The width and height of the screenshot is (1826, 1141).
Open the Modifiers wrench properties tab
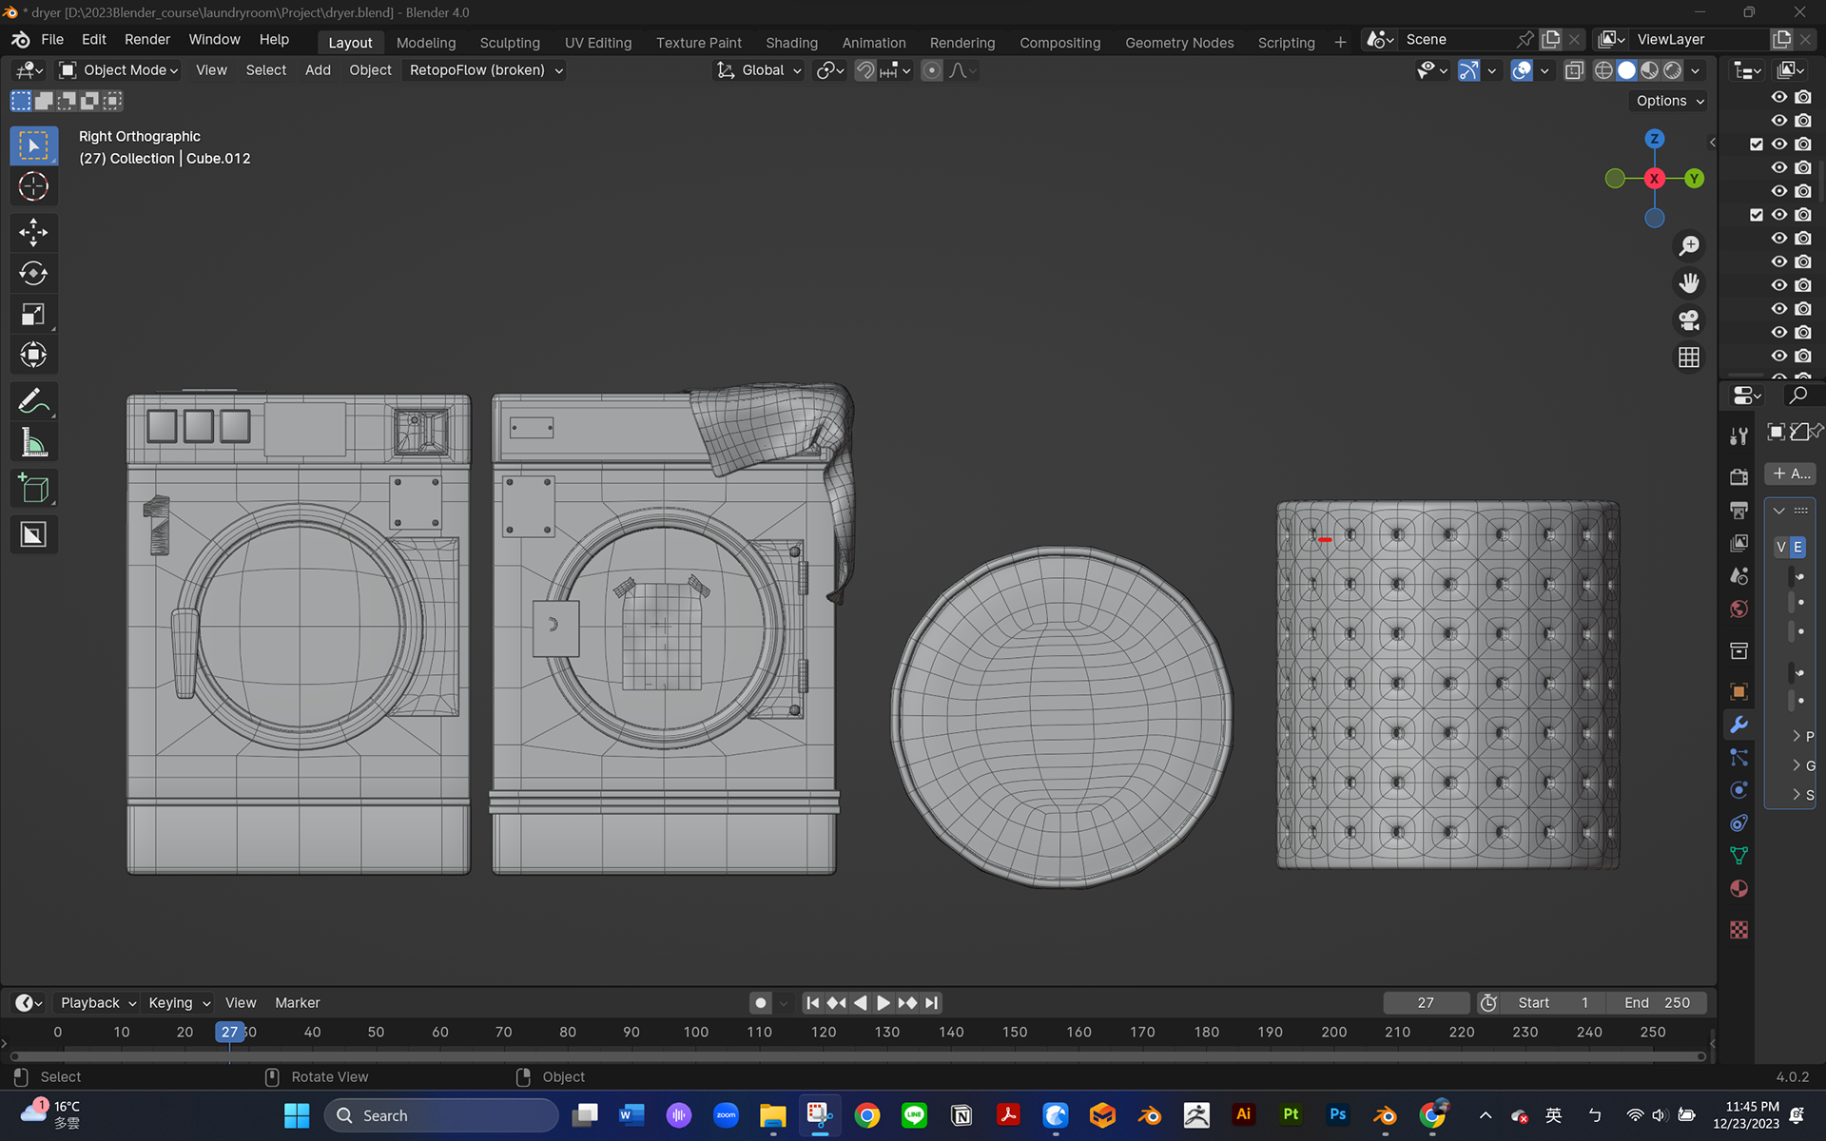[1739, 725]
